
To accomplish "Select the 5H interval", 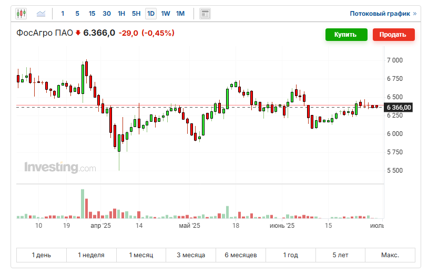I will click(x=136, y=13).
